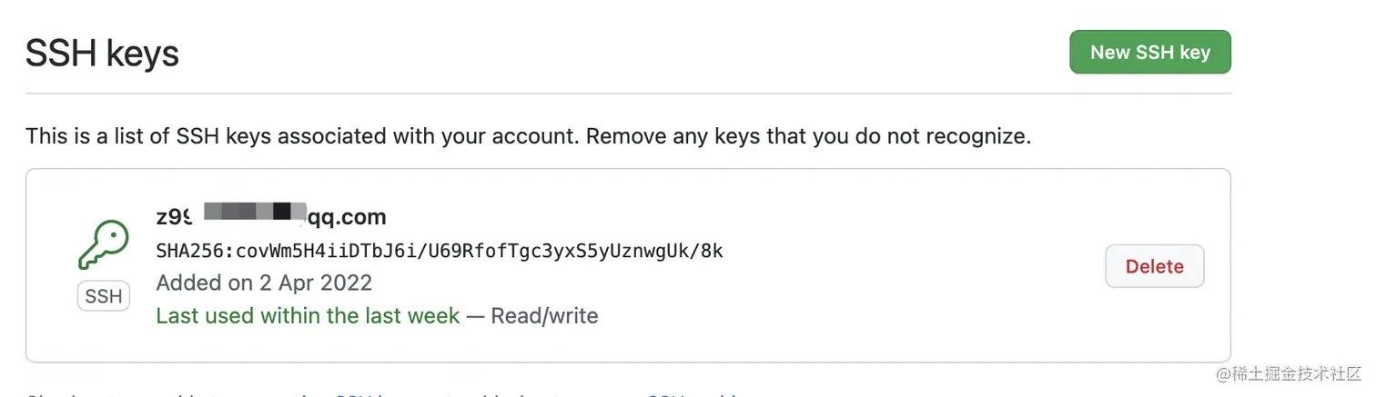
Task: Click the SHA256: prefix of the fingerprint
Action: (195, 251)
